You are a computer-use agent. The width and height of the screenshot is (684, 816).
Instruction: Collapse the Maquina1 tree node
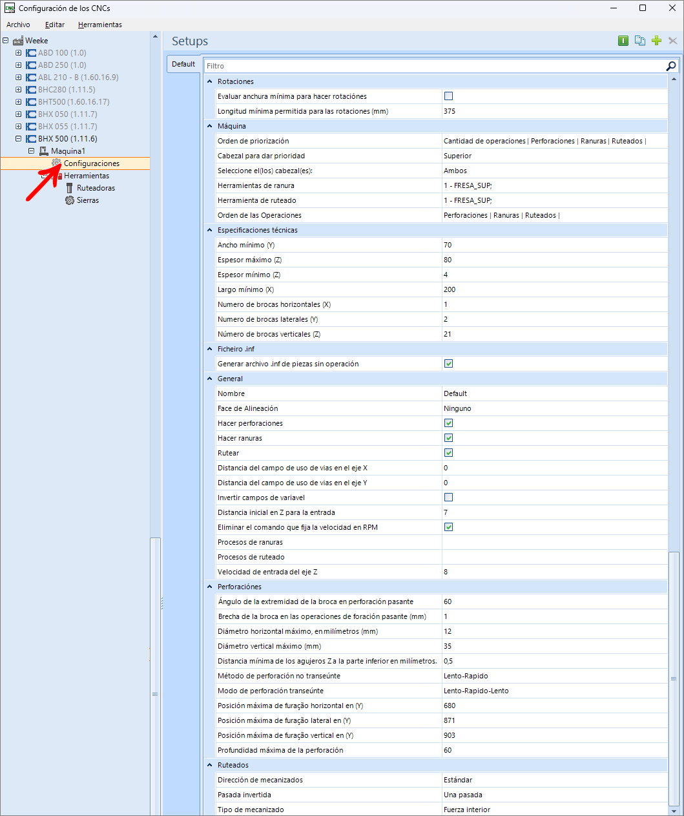click(32, 151)
